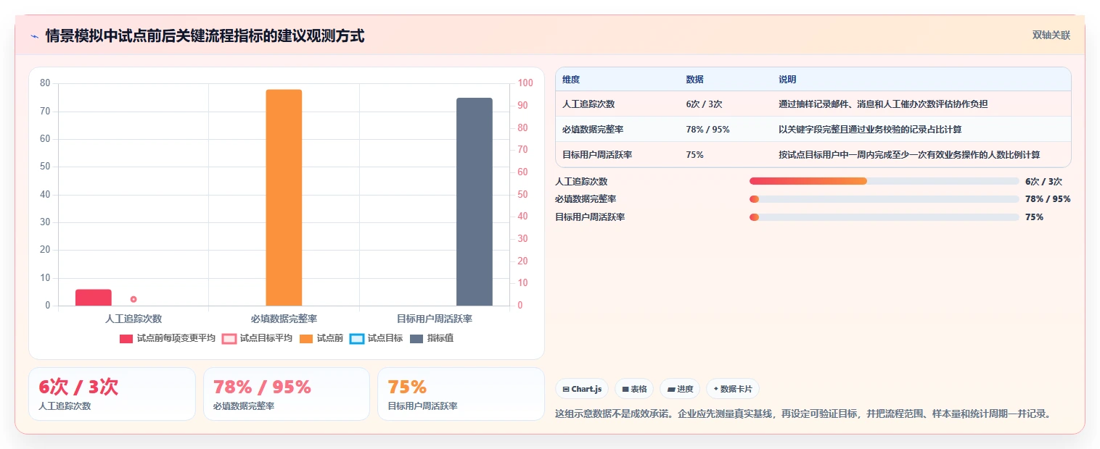Select the 数据卡片 chip
The width and height of the screenshot is (1100, 449).
click(x=732, y=389)
